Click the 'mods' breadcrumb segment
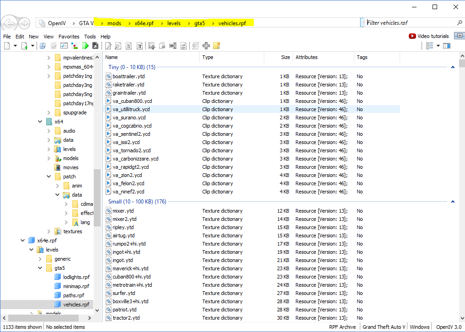This screenshot has height=332, width=465. 114,23
